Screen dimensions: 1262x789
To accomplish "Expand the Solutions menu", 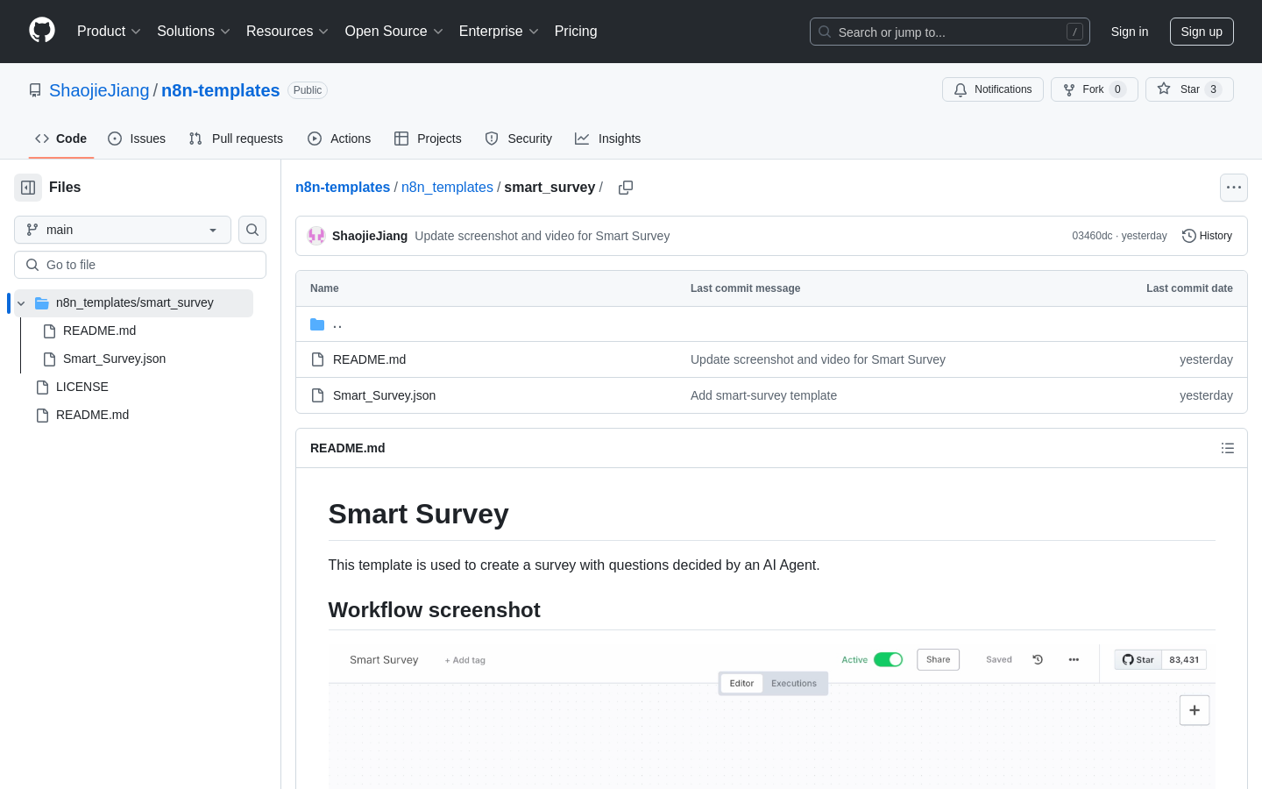I will tap(194, 32).
